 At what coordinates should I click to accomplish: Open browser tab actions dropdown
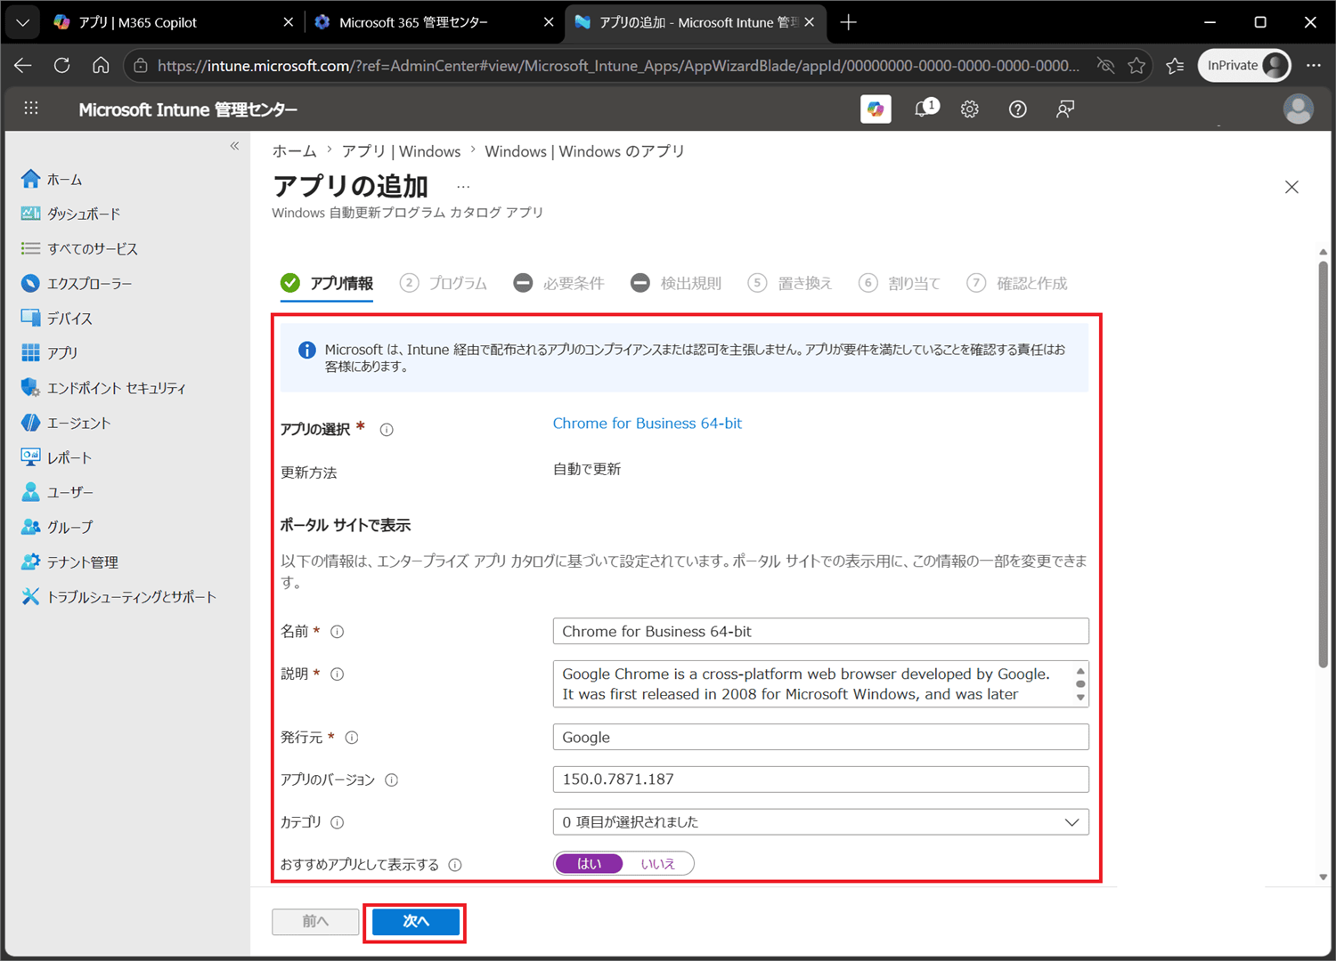[22, 22]
